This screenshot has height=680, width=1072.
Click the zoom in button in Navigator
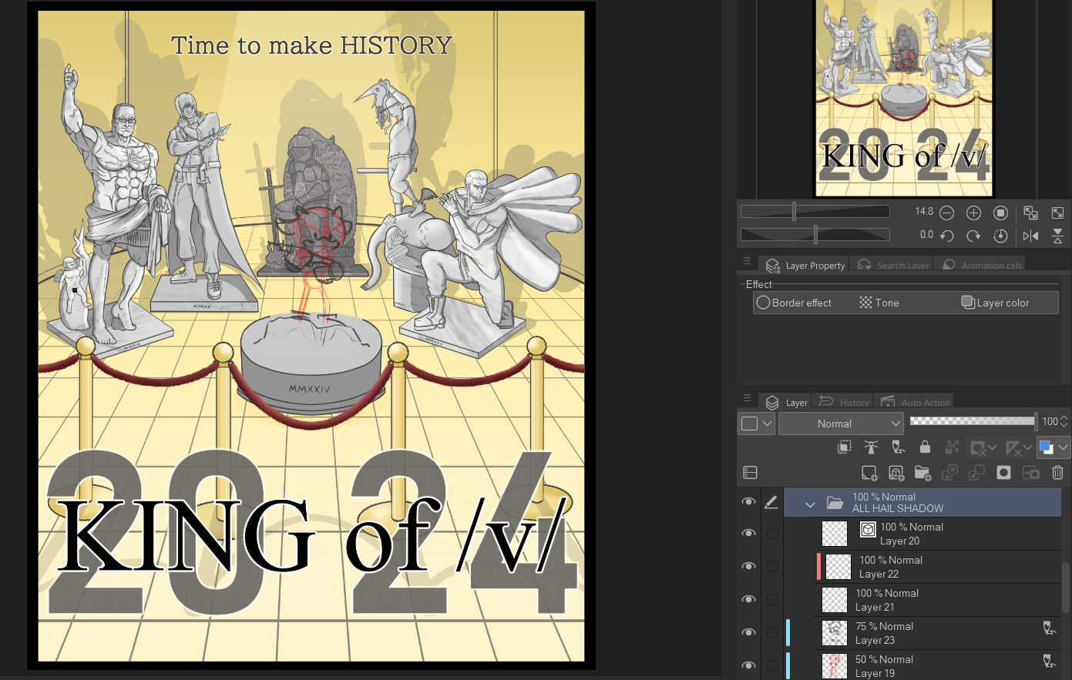pyautogui.click(x=973, y=213)
